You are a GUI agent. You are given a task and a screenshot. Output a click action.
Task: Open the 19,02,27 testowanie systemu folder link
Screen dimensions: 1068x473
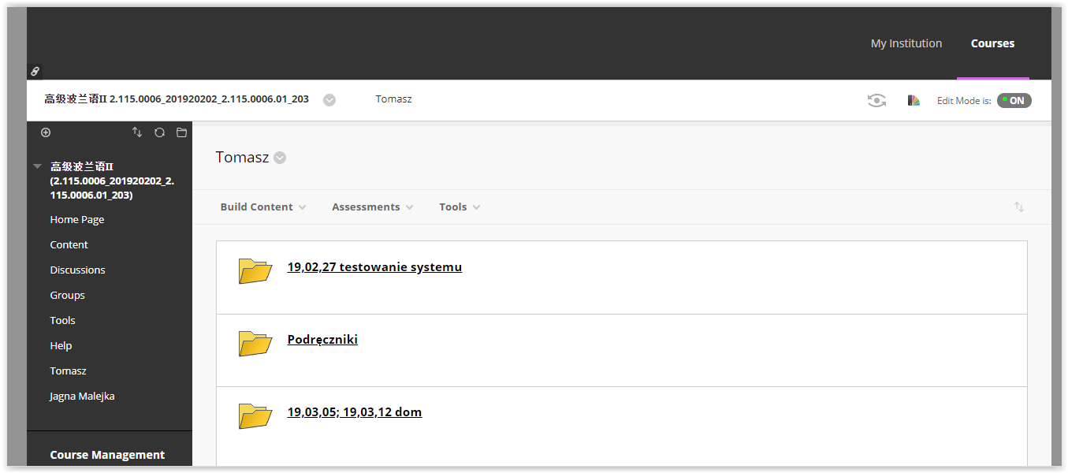coord(374,267)
